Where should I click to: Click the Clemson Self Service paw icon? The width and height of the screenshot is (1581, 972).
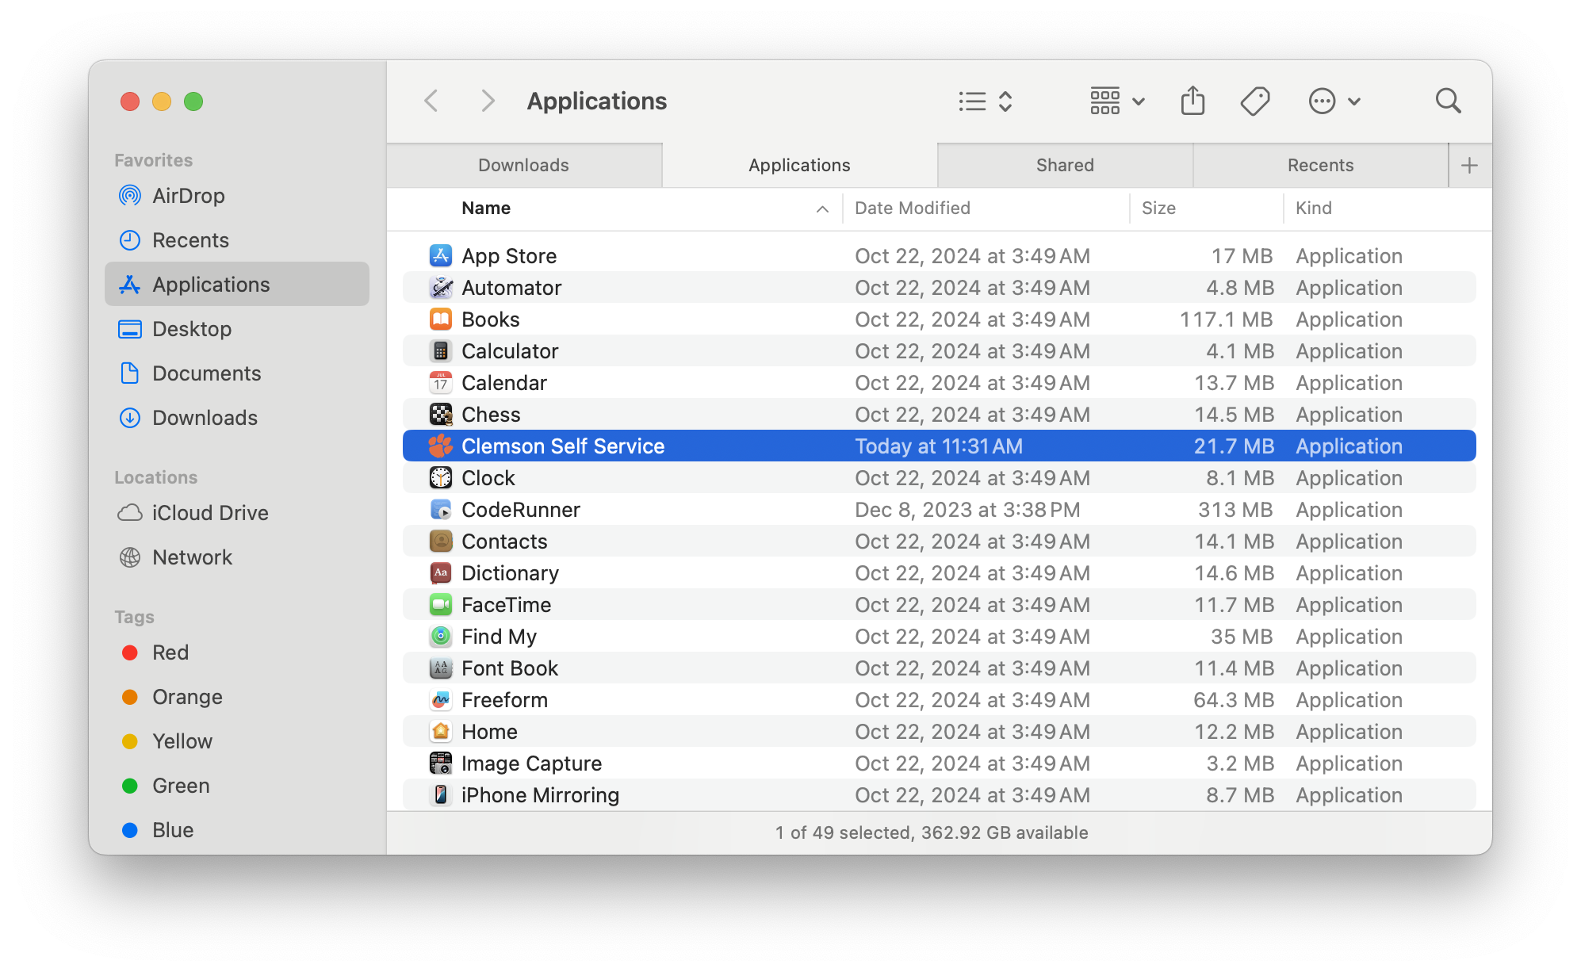click(x=441, y=446)
